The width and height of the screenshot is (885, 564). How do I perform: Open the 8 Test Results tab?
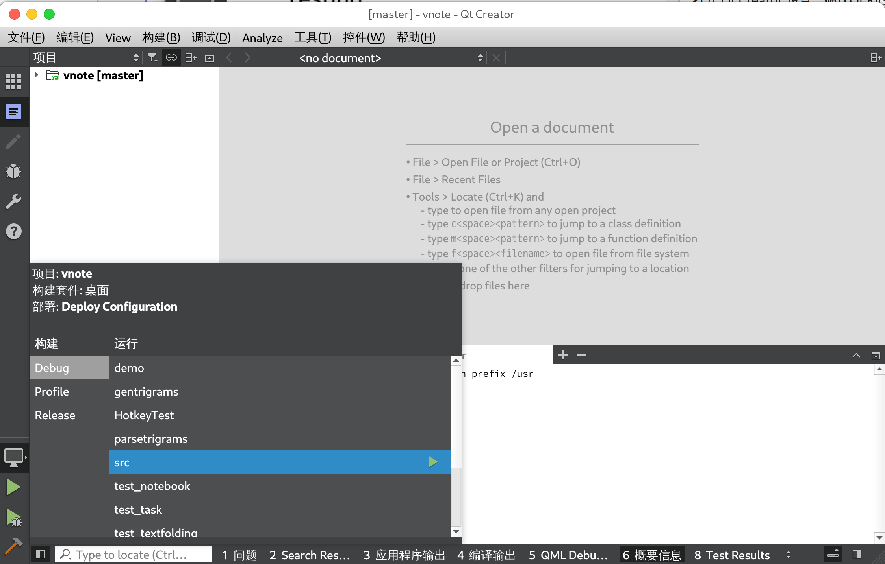click(x=732, y=555)
